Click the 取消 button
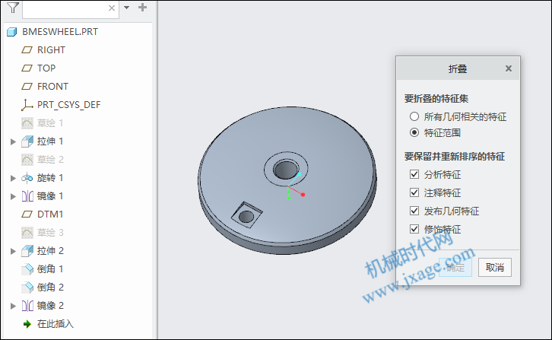Image resolution: width=552 pixels, height=340 pixels. click(x=495, y=268)
